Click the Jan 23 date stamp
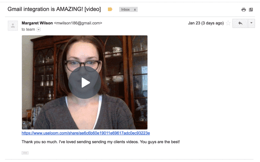This screenshot has width=260, height=162. pos(206,23)
